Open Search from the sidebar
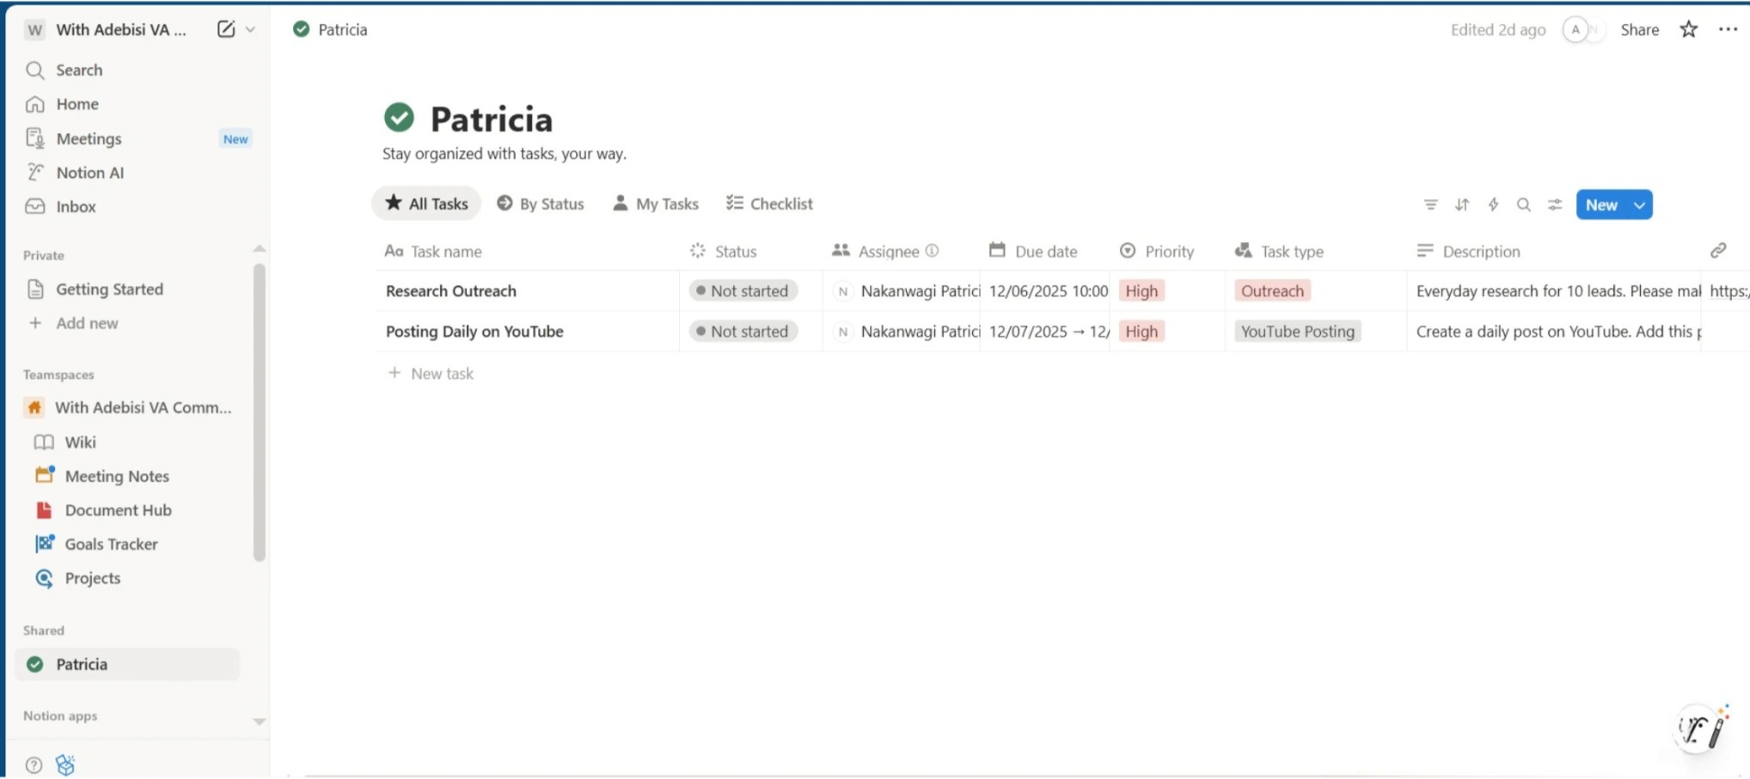1750x779 pixels. pos(78,70)
